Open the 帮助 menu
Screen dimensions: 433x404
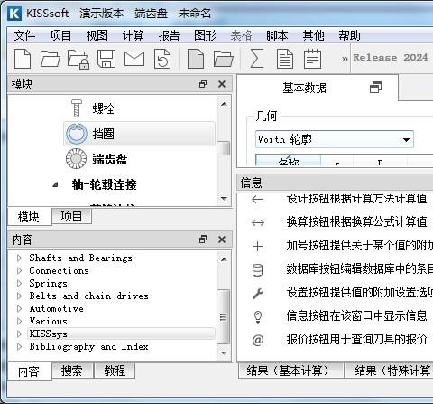[x=349, y=35]
